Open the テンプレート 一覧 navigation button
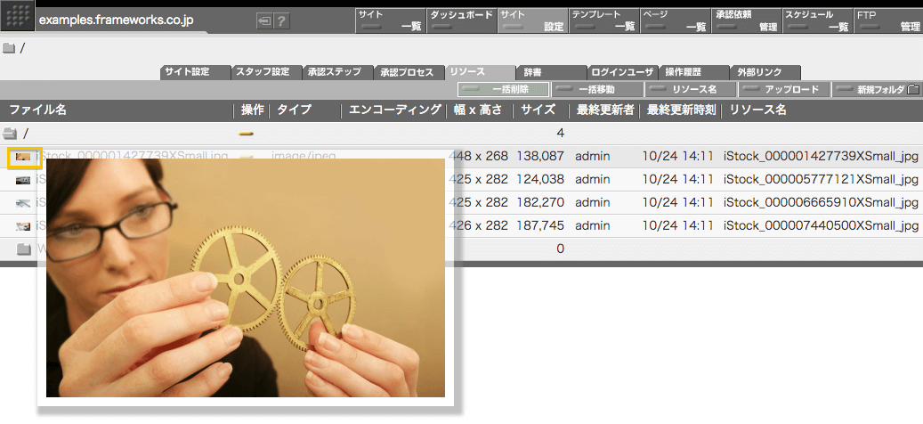Screen dimensions: 923x424 604,20
